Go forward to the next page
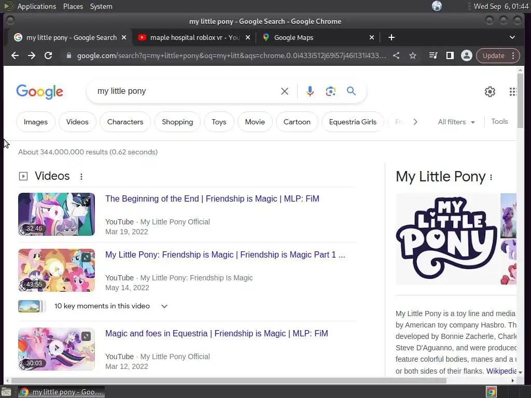The image size is (531, 398). click(x=32, y=55)
